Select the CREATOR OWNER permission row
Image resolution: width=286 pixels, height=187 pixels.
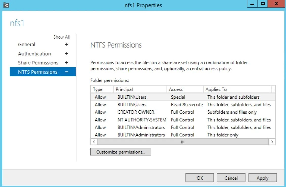click(136, 112)
